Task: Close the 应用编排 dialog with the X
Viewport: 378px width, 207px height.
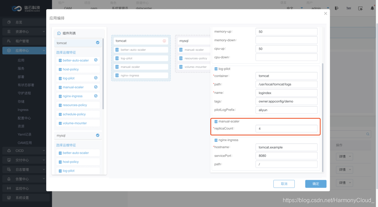Action: coord(325,13)
